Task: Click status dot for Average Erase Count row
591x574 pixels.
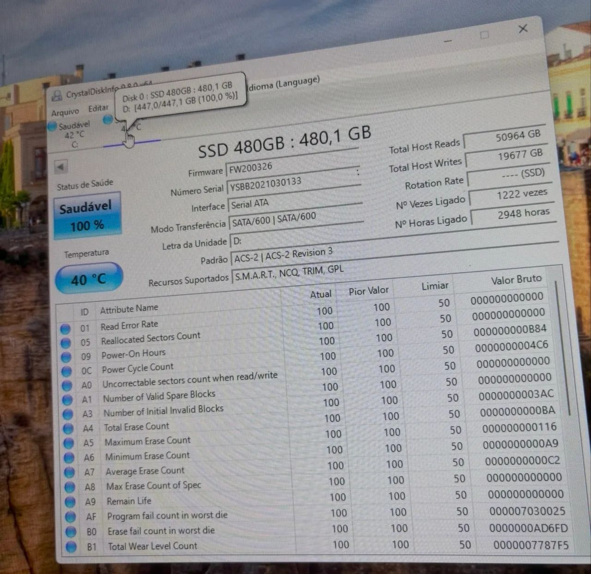Action: click(x=70, y=472)
